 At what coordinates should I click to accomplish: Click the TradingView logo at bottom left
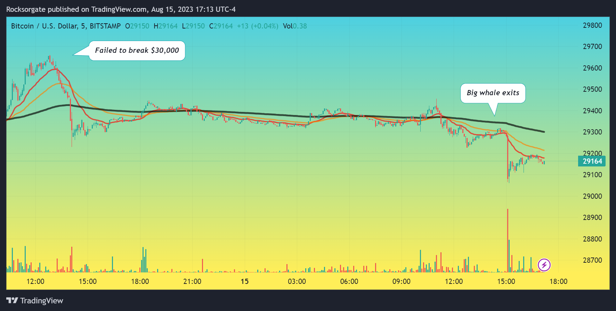coord(35,301)
